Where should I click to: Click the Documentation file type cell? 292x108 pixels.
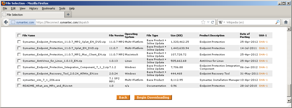156,86
